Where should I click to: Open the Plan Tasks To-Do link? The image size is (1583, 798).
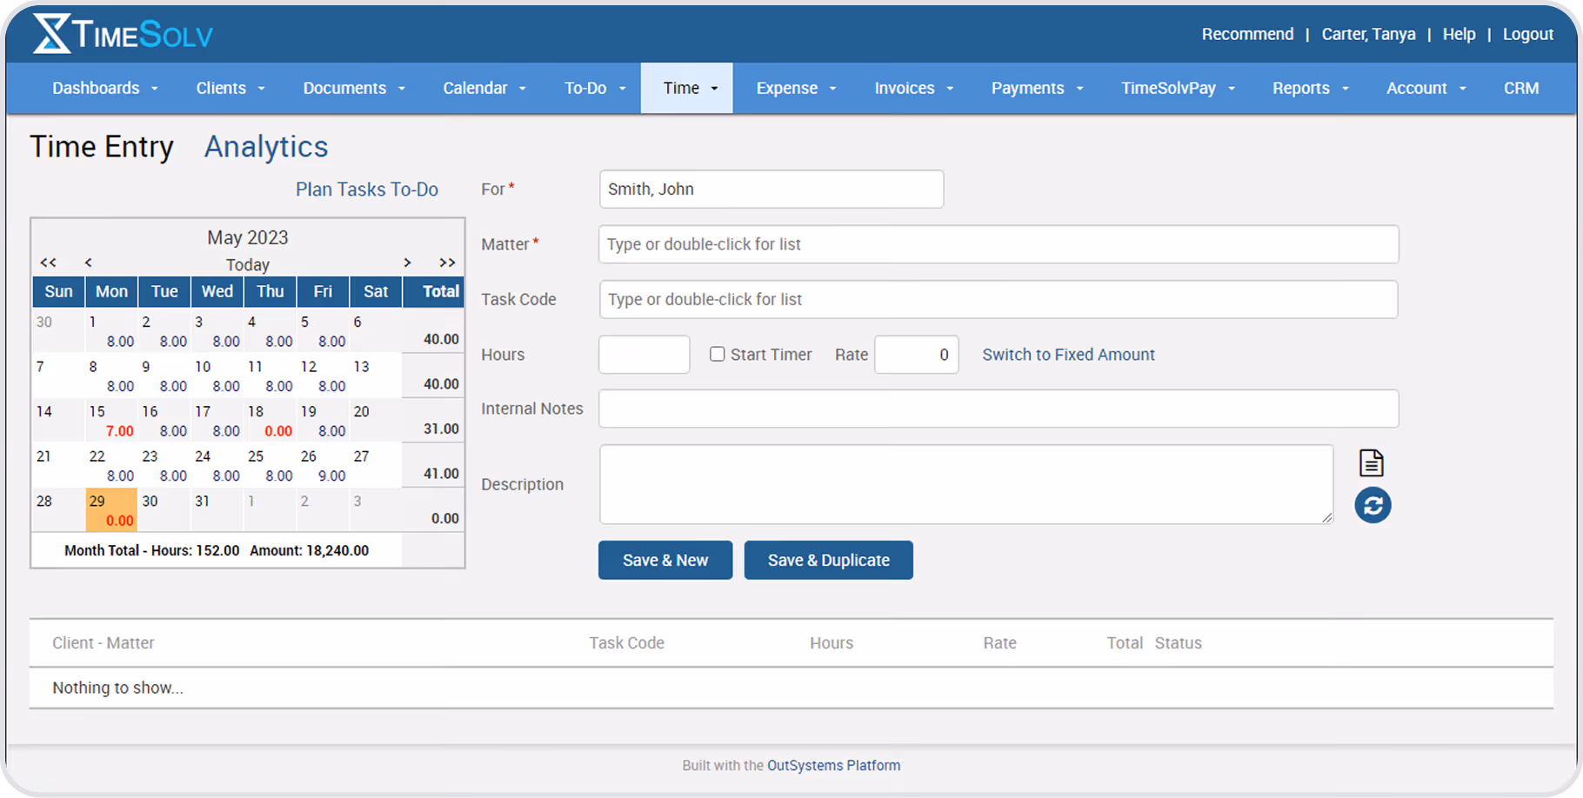click(367, 190)
